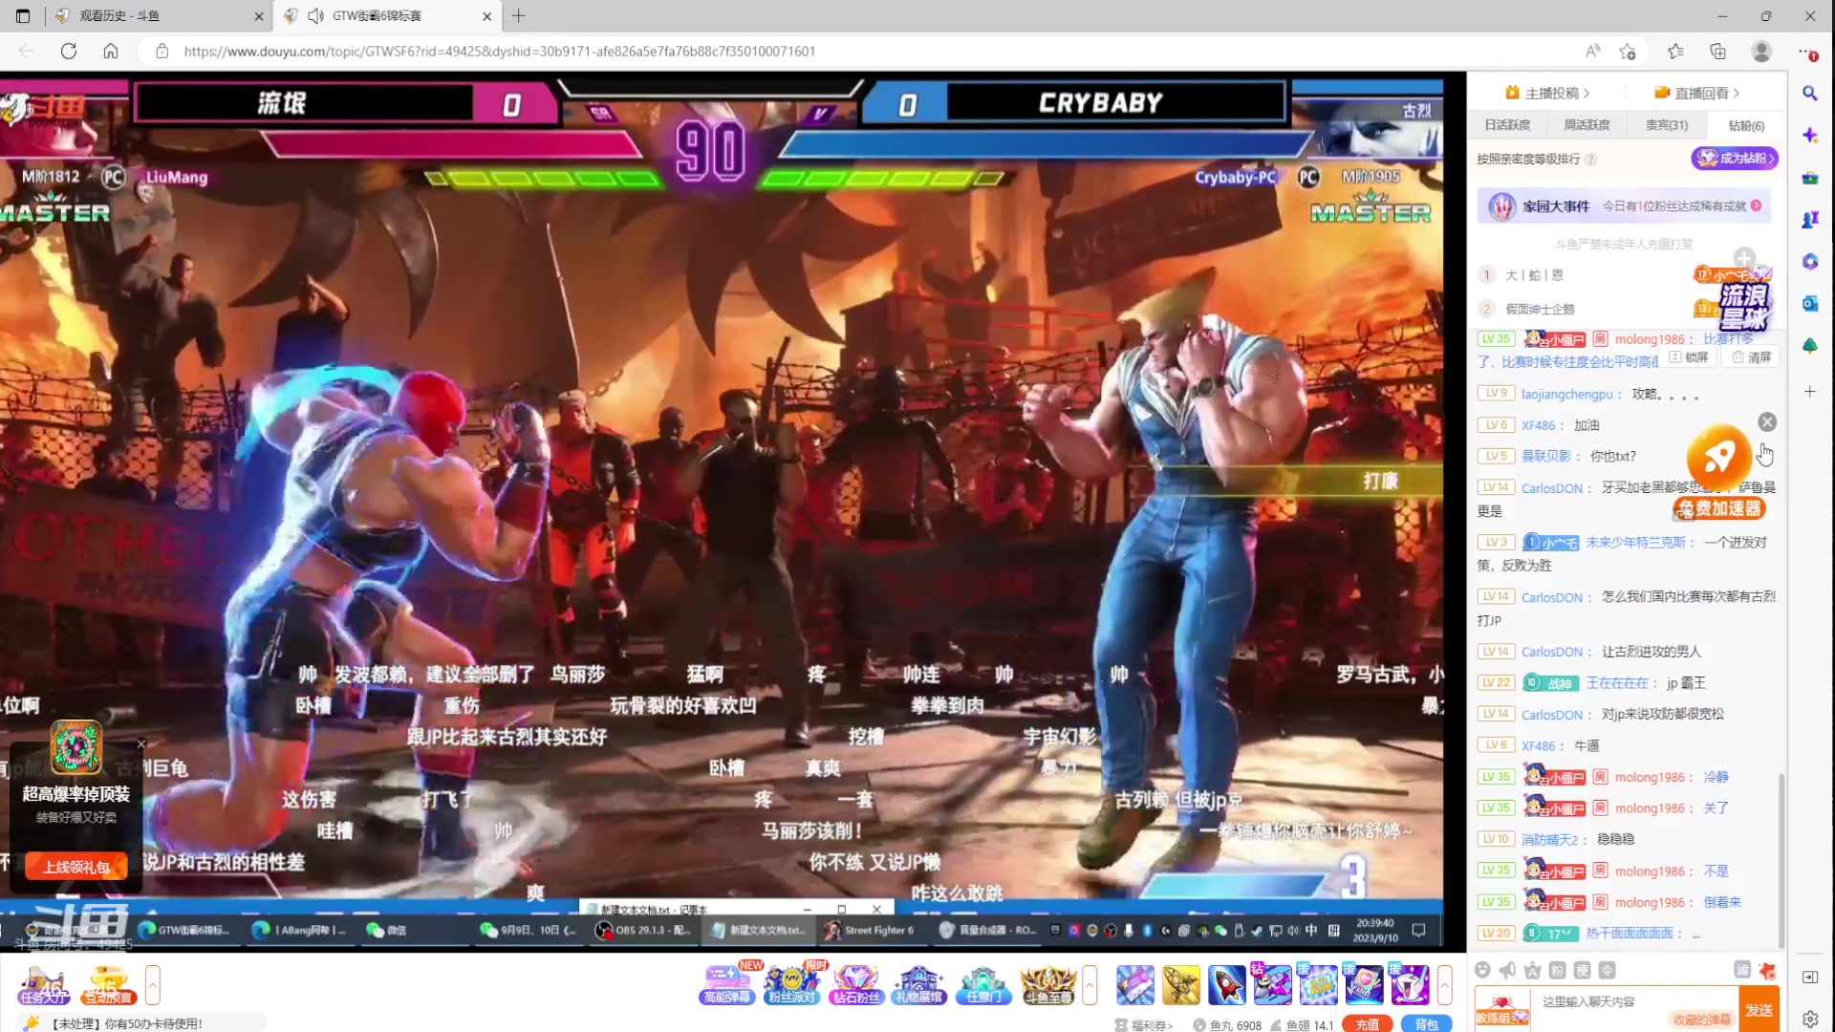
Task: Send the red rocket gift
Action: coord(1226,985)
